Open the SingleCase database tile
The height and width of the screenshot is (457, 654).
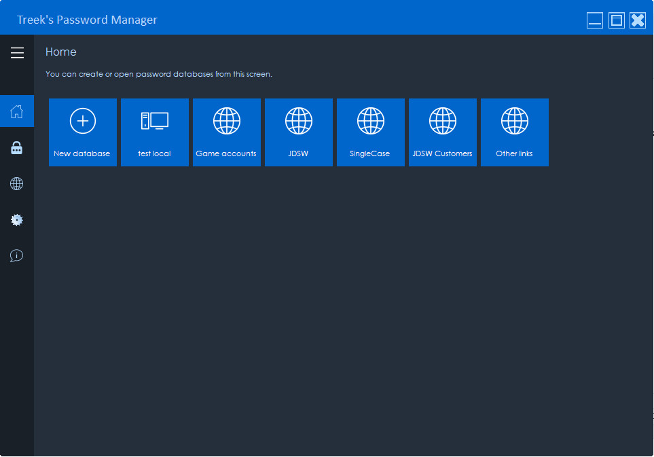coord(370,132)
